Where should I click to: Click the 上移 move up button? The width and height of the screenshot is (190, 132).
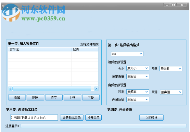click(72, 97)
